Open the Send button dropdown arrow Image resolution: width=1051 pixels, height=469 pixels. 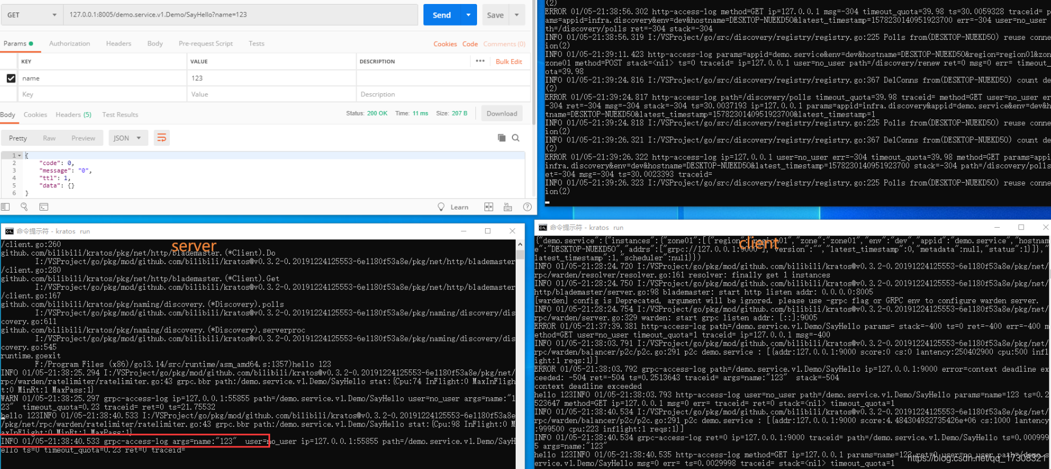[469, 15]
